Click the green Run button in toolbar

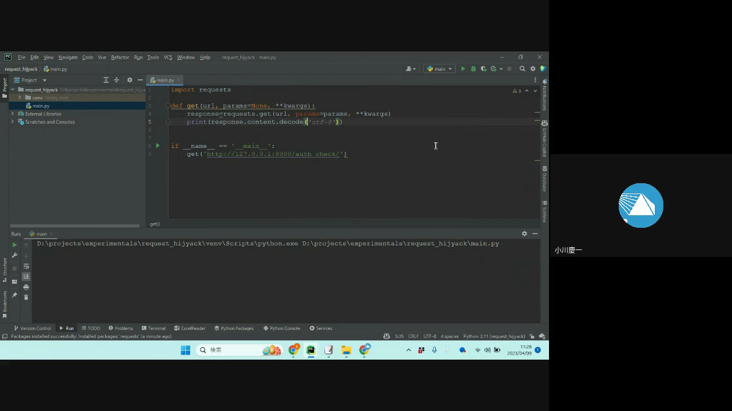pos(463,69)
